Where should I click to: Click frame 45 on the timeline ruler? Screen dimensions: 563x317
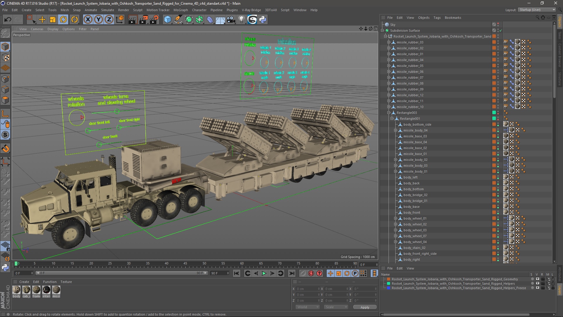point(185,264)
